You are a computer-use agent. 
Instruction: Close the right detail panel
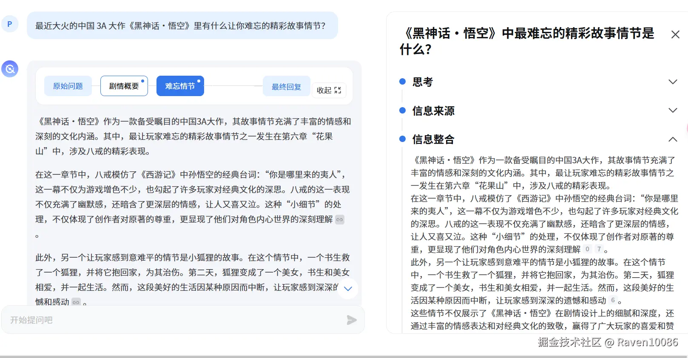(x=675, y=34)
